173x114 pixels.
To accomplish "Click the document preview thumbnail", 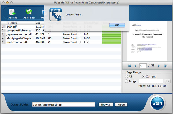I will coord(147,41).
